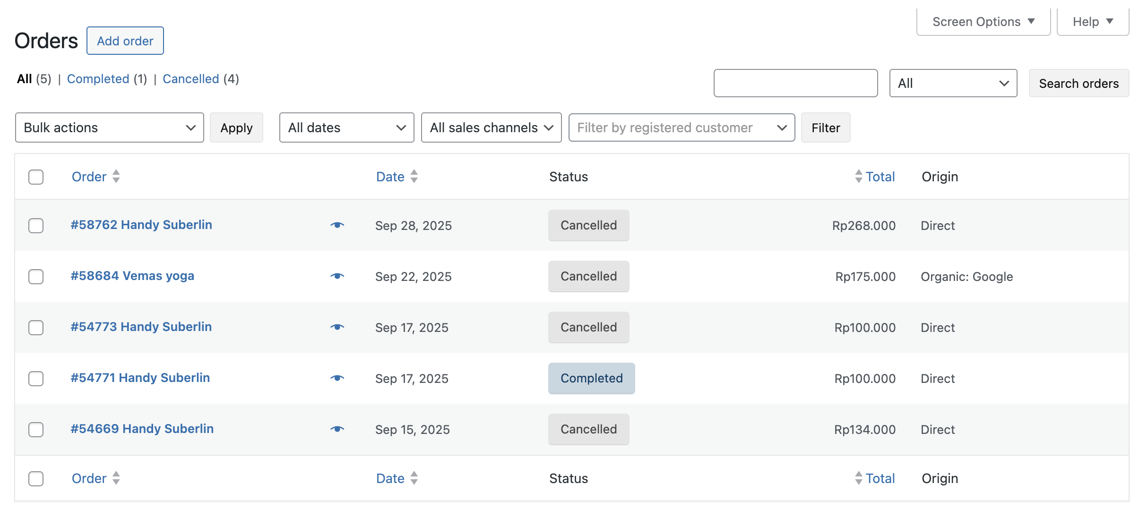
Task: Click preview eye icon for order #54773
Action: pyautogui.click(x=337, y=327)
